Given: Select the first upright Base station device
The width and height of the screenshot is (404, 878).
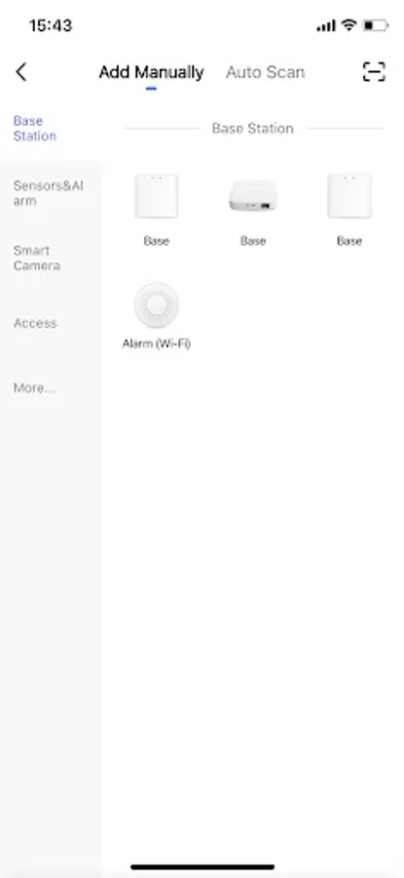Looking at the screenshot, I should coord(157,196).
